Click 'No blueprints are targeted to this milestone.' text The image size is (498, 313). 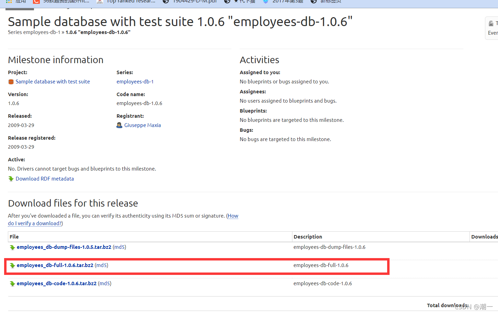292,120
